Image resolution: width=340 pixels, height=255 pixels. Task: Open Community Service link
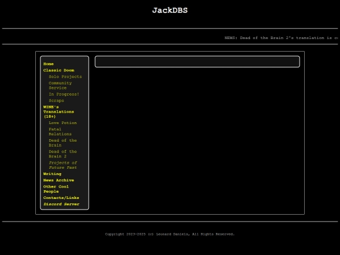click(x=60, y=86)
